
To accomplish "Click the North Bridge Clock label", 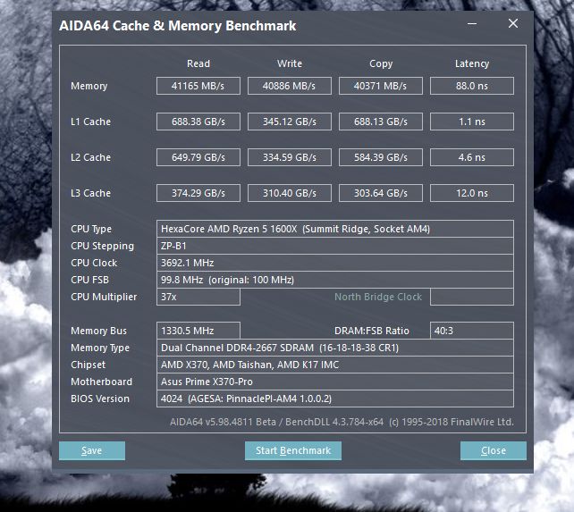I will [x=378, y=297].
